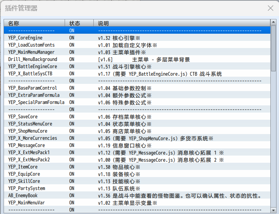Select the YEP_MessageCore row
Image resolution: width=279 pixels, height=214 pixels.
pyautogui.click(x=137, y=145)
